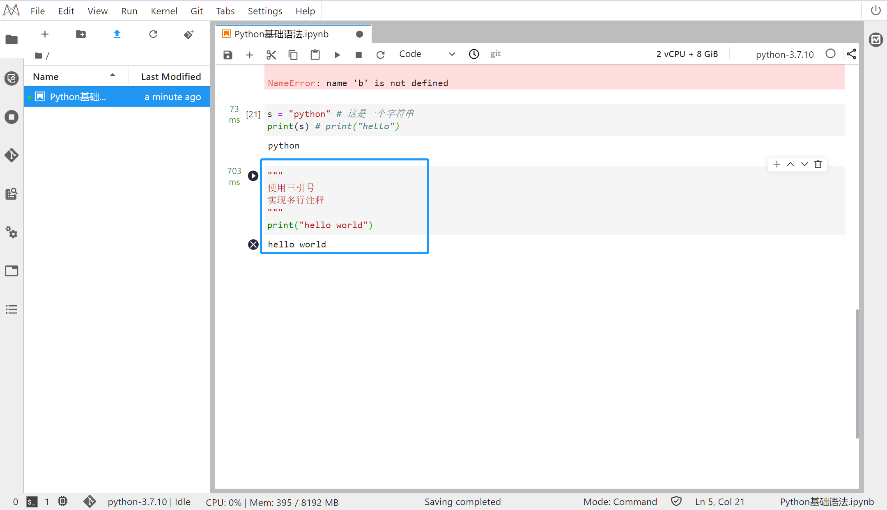Refresh the file list
The width and height of the screenshot is (887, 510).
click(x=153, y=34)
